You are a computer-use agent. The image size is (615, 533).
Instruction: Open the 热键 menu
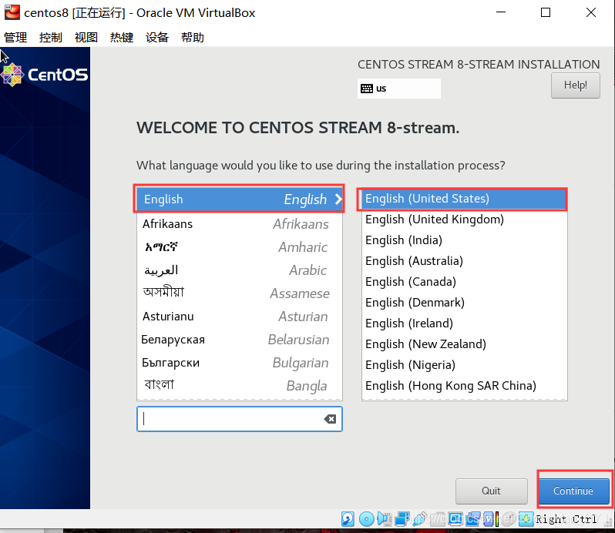122,38
